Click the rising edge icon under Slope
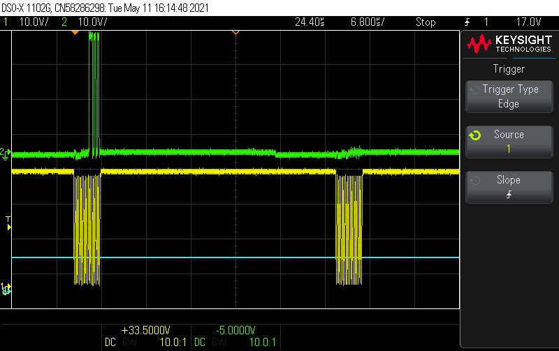Image resolution: width=559 pixels, height=351 pixels. (x=509, y=195)
